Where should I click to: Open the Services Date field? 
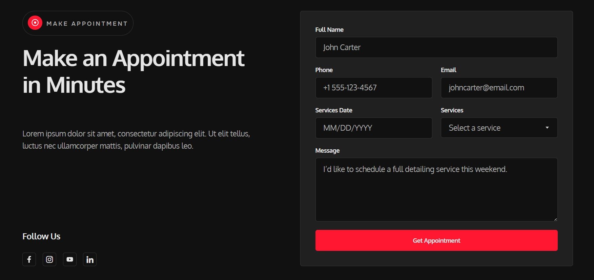(x=374, y=128)
